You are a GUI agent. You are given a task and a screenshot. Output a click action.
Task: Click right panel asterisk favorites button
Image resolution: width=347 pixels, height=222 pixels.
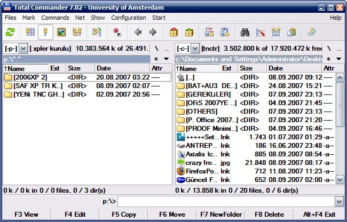click(x=329, y=59)
